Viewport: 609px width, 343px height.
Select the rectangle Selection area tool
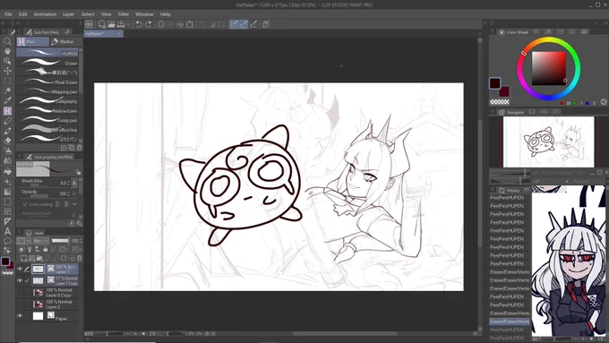(x=7, y=81)
